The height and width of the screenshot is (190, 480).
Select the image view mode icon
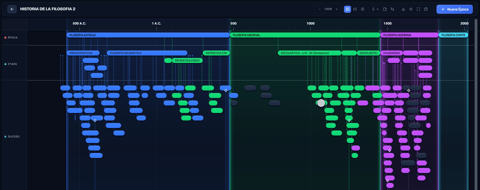pyautogui.click(x=347, y=9)
